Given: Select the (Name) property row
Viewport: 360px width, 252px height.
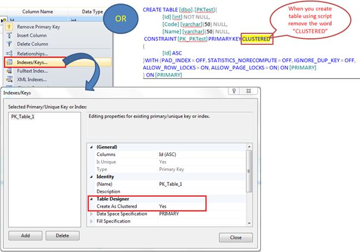Looking at the screenshot, I should [170, 184].
